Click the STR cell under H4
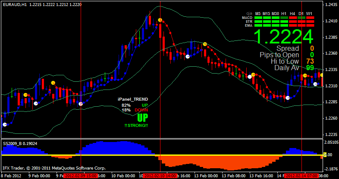Viewport: 339px width, 179px height. point(293,22)
